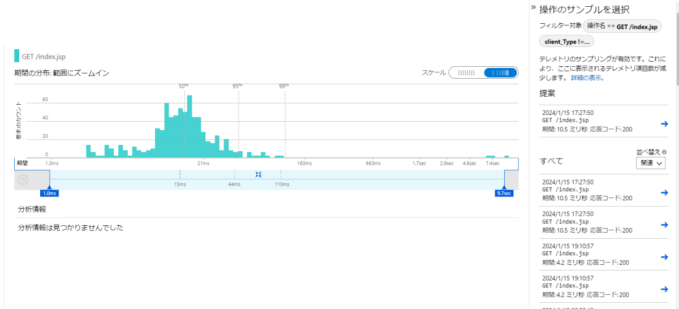The height and width of the screenshot is (309, 679).
Task: Click the 44ms label in the range selector
Action: pyautogui.click(x=234, y=184)
